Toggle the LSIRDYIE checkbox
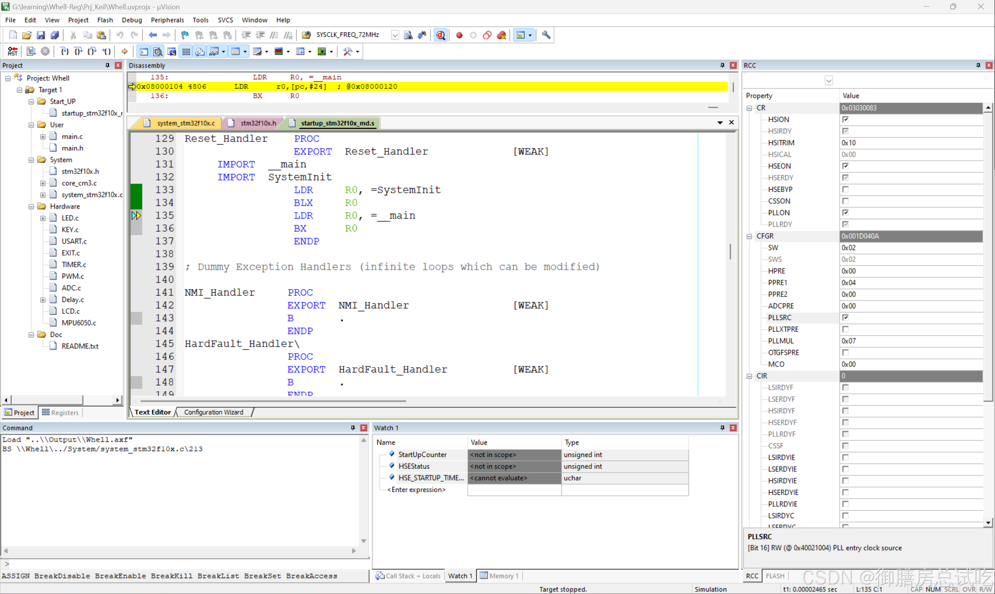Image resolution: width=995 pixels, height=594 pixels. coord(845,457)
